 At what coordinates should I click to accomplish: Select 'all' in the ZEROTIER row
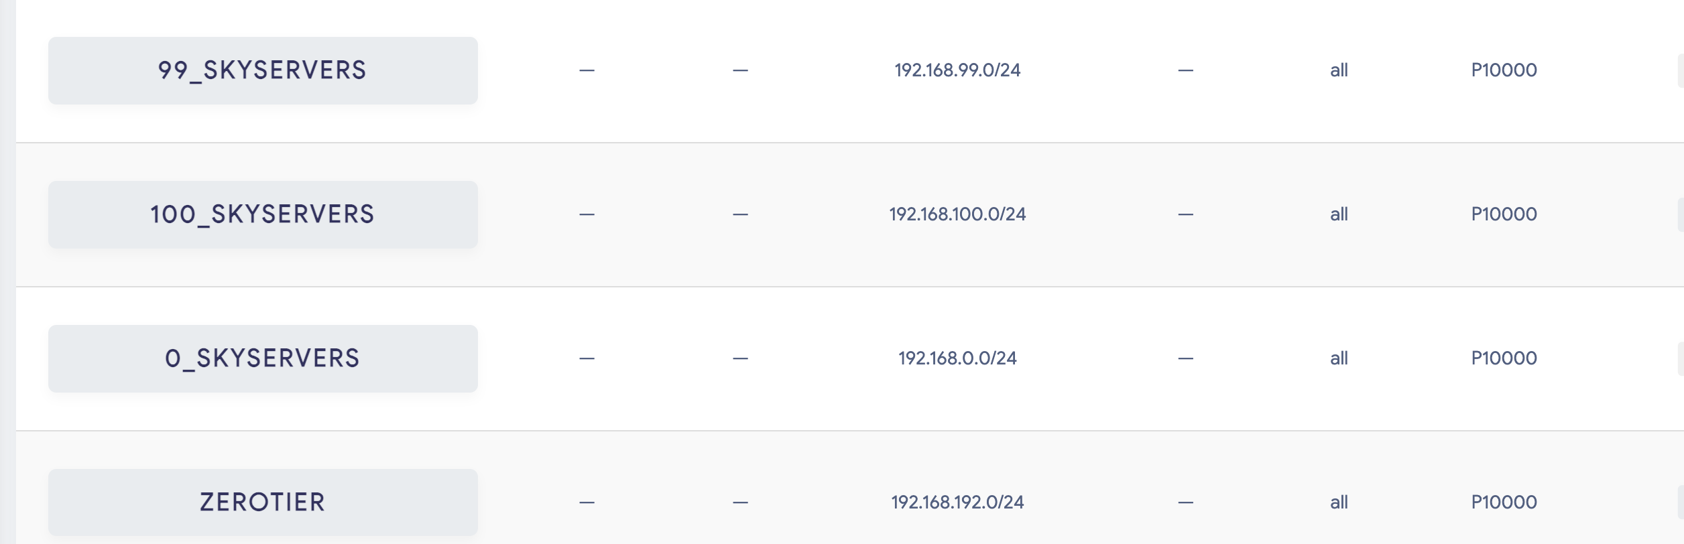[1339, 502]
